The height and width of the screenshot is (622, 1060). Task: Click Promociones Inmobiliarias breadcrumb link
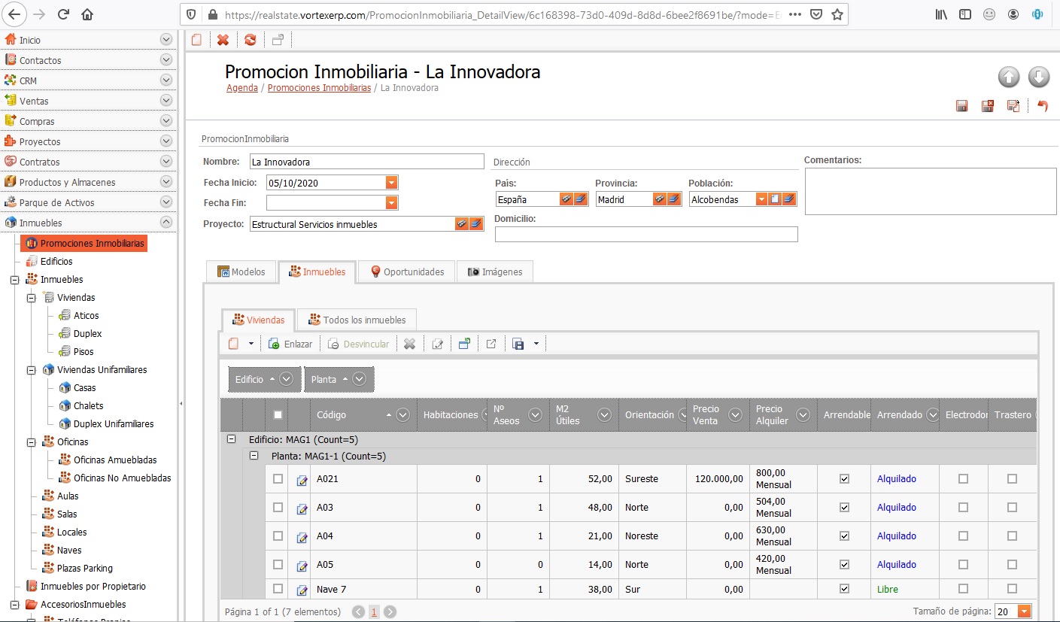coord(319,88)
